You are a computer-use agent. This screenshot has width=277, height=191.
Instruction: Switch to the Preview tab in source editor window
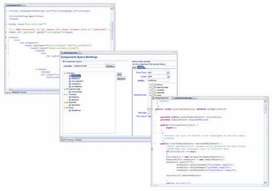point(23,92)
